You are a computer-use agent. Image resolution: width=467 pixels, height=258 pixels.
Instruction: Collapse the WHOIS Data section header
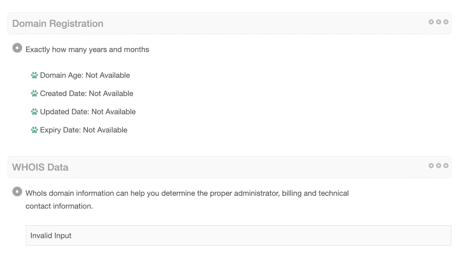[x=229, y=167]
